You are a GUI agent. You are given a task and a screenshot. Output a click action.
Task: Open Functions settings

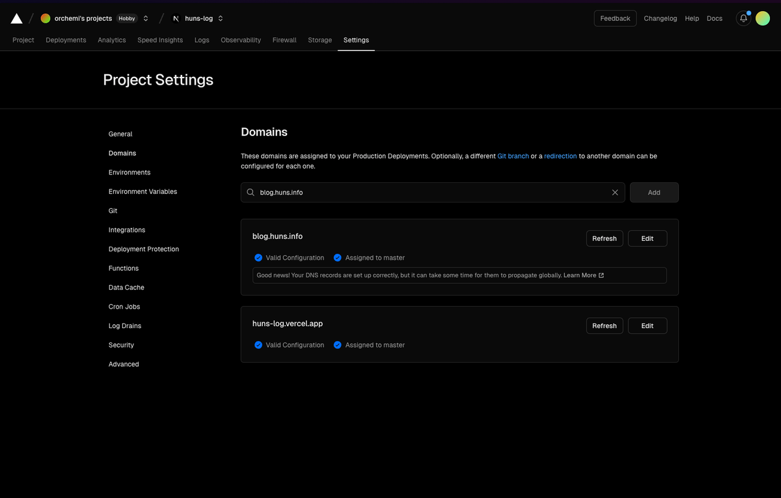click(x=124, y=268)
